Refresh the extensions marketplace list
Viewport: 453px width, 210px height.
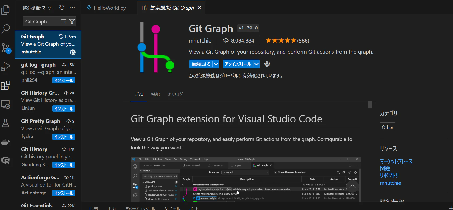point(62,8)
